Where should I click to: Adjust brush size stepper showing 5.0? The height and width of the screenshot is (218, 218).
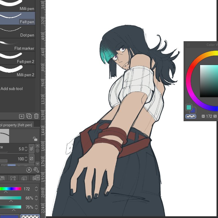click(26, 149)
